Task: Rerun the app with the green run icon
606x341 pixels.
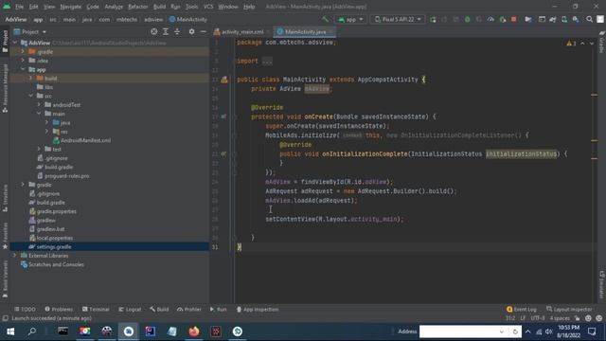Action: coord(433,19)
